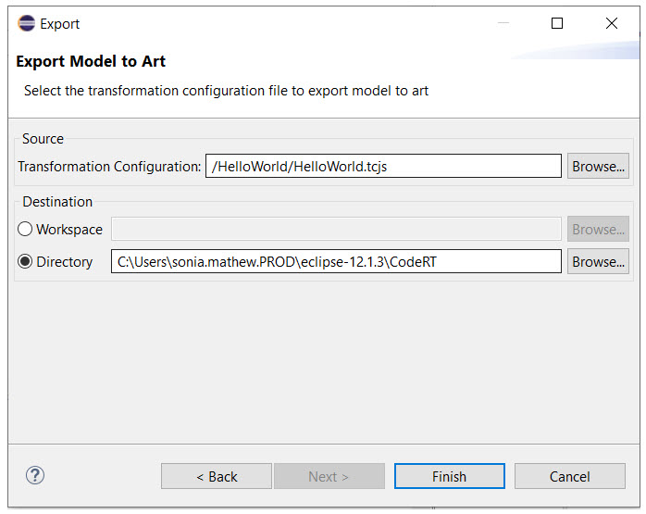The image size is (646, 514).
Task: Click the disabled Next button
Action: tap(329, 476)
